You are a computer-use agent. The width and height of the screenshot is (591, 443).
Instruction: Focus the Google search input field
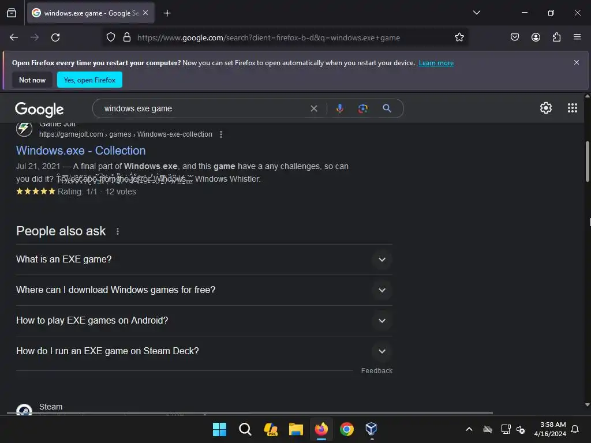coord(204,108)
